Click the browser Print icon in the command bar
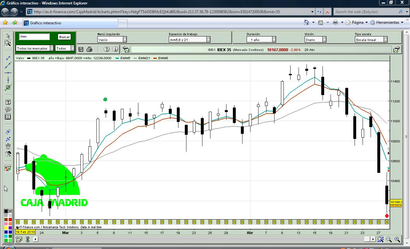This screenshot has width=410, height=249. click(335, 22)
